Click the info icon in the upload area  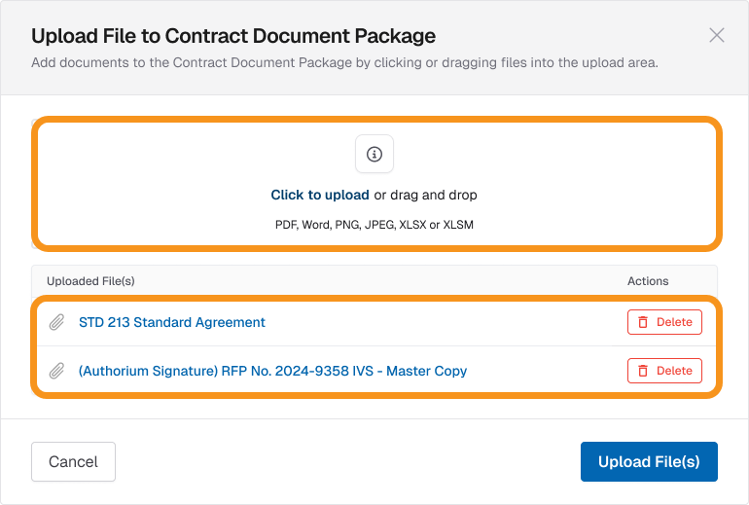374,154
